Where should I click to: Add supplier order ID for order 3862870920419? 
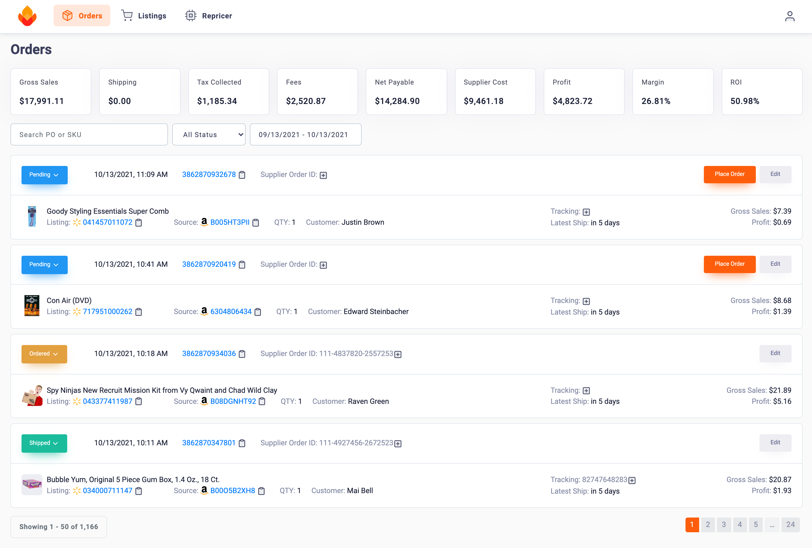(x=323, y=265)
